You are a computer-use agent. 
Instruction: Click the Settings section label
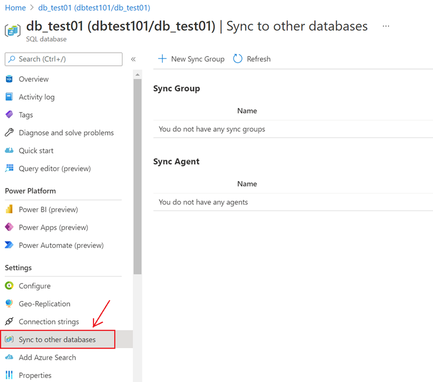click(x=18, y=268)
